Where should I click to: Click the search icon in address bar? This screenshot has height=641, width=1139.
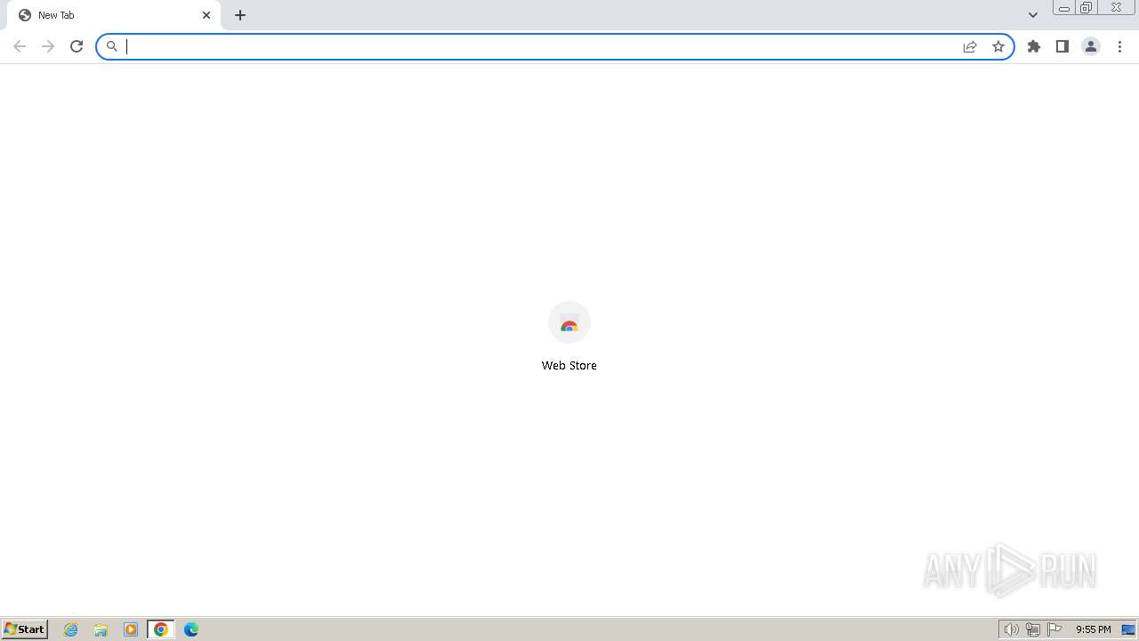point(112,46)
